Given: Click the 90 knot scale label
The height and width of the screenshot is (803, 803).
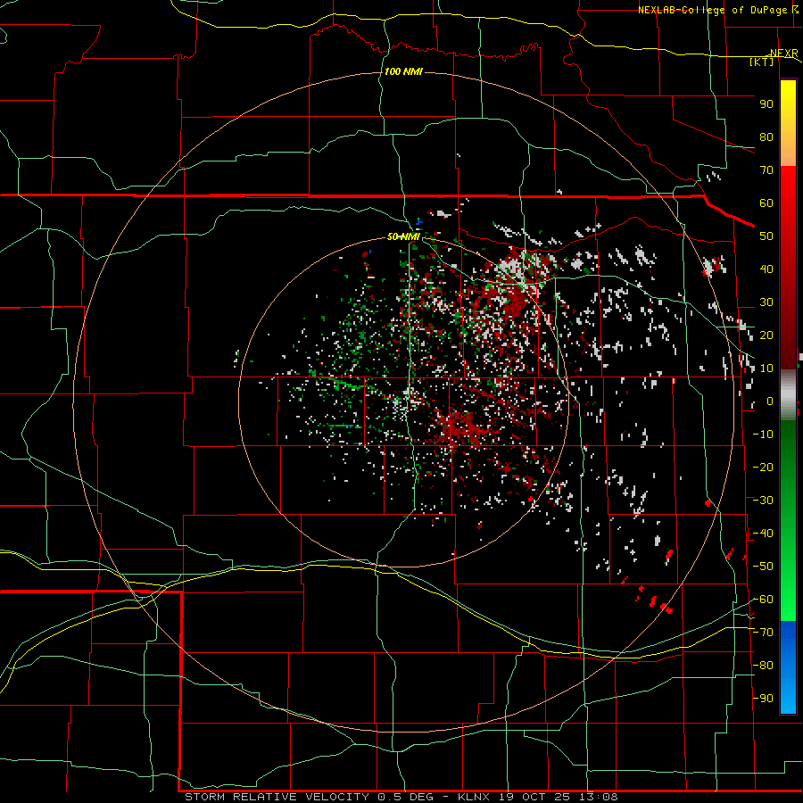Looking at the screenshot, I should tap(766, 104).
